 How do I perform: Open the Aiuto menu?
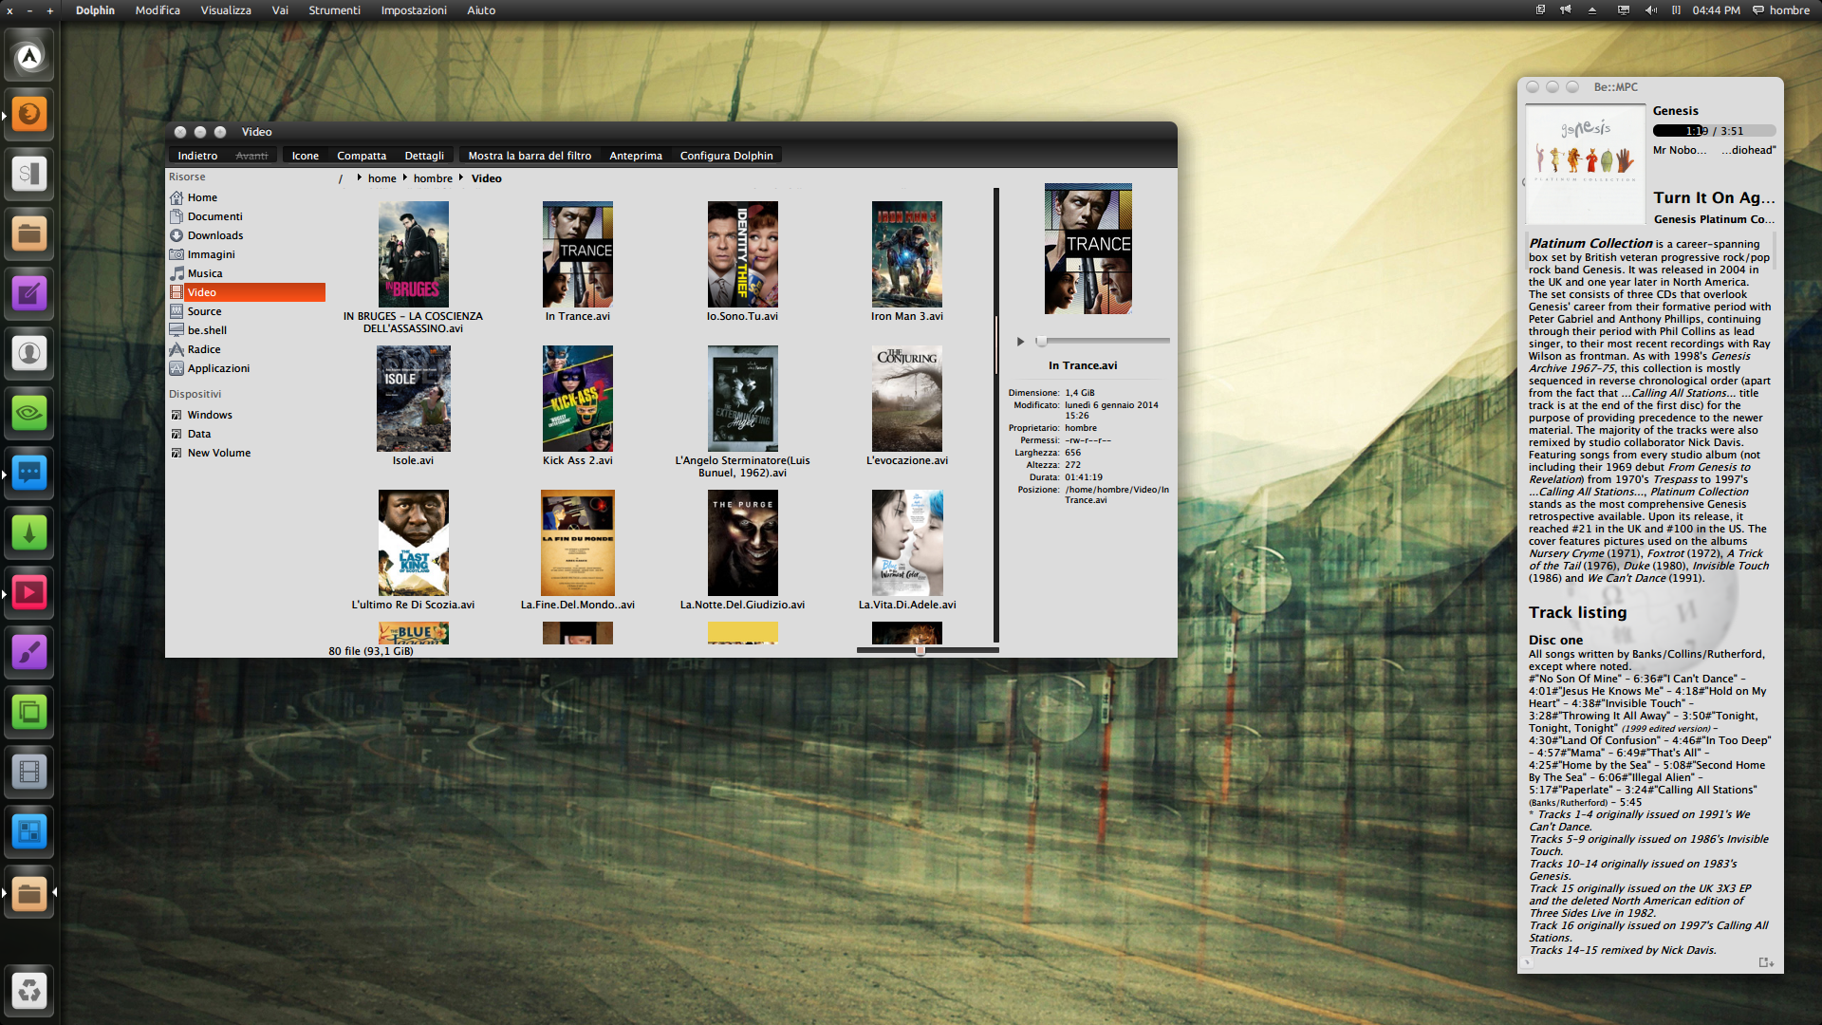(481, 10)
